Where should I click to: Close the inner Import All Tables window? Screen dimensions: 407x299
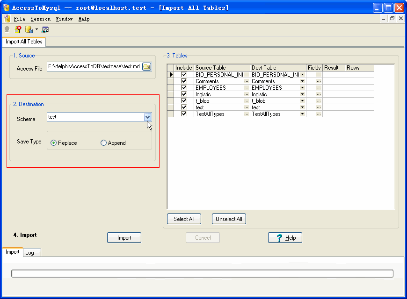pos(401,18)
